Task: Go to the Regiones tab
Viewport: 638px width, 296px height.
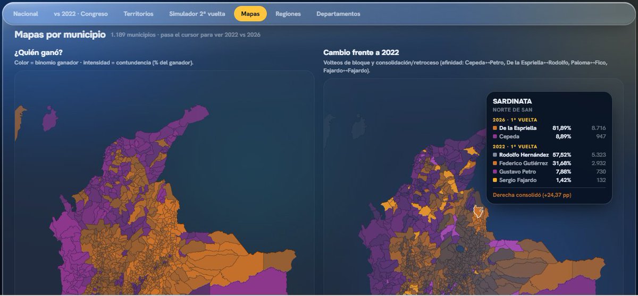Action: pyautogui.click(x=288, y=14)
